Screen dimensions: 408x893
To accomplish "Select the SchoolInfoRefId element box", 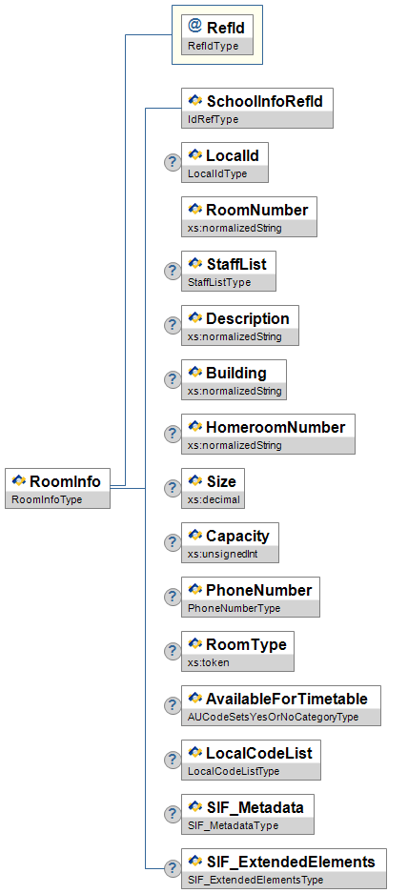I will pyautogui.click(x=257, y=108).
